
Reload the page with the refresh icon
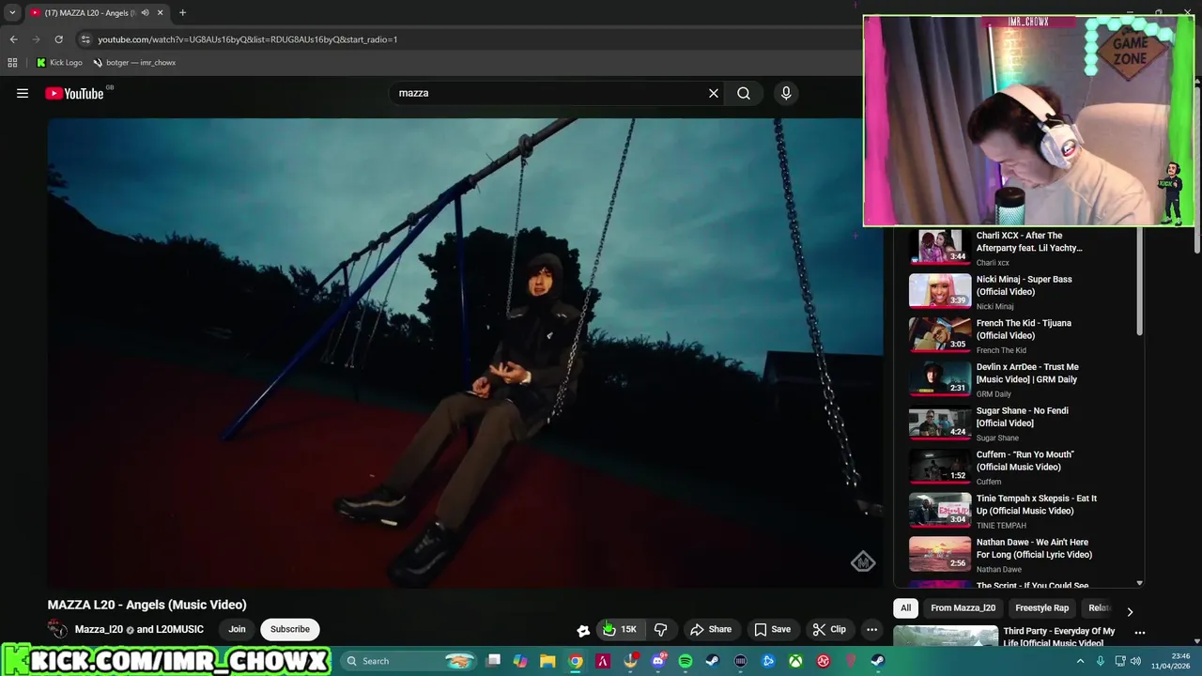pyautogui.click(x=58, y=39)
